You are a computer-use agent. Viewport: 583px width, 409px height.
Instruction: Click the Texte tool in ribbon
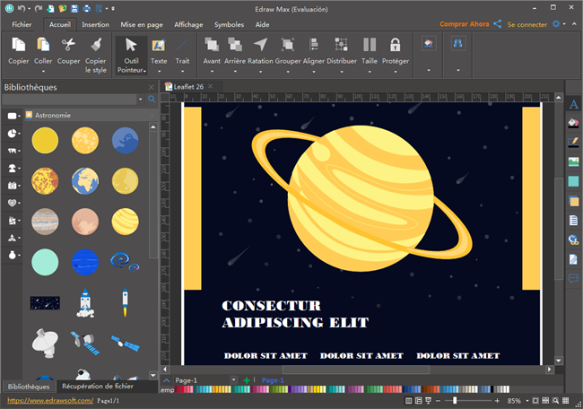click(159, 54)
